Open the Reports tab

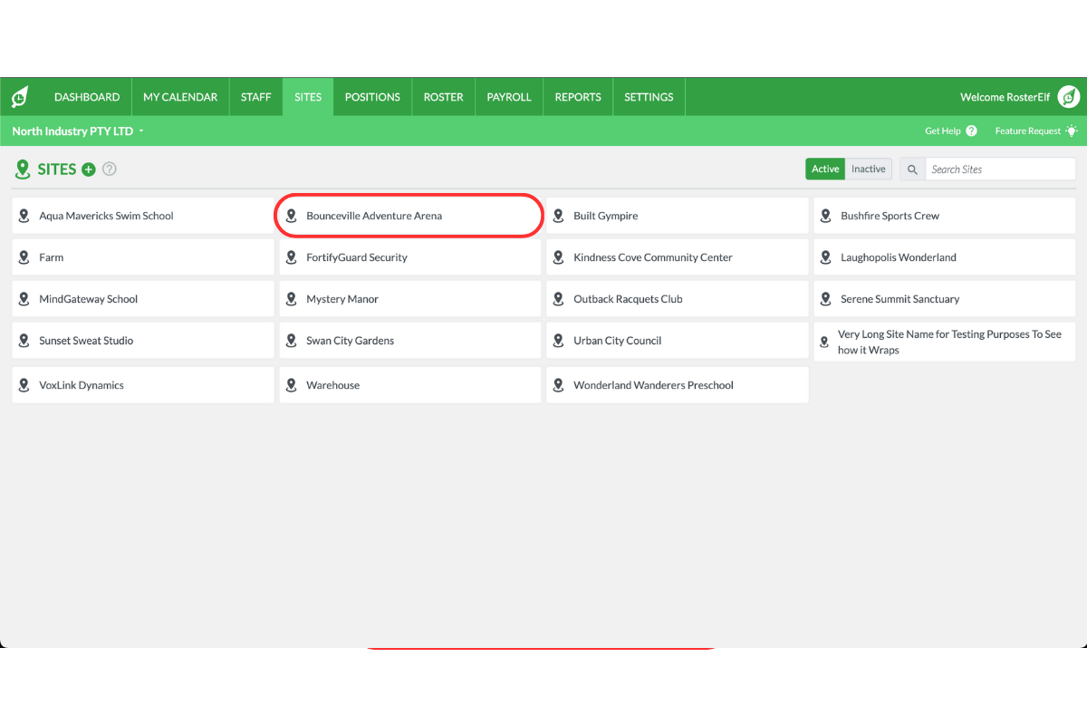[x=578, y=97]
